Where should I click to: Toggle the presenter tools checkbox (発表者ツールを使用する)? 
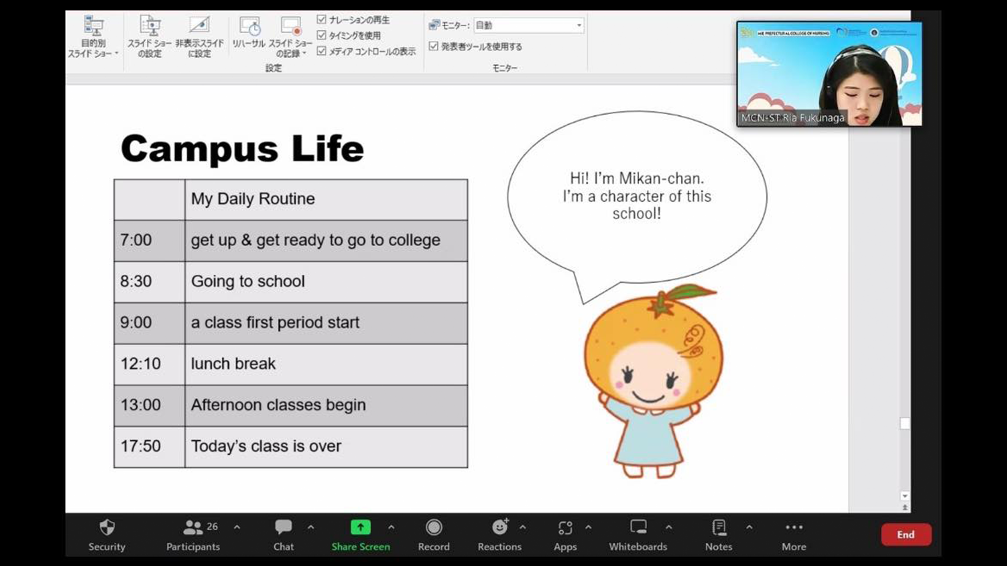click(x=434, y=46)
